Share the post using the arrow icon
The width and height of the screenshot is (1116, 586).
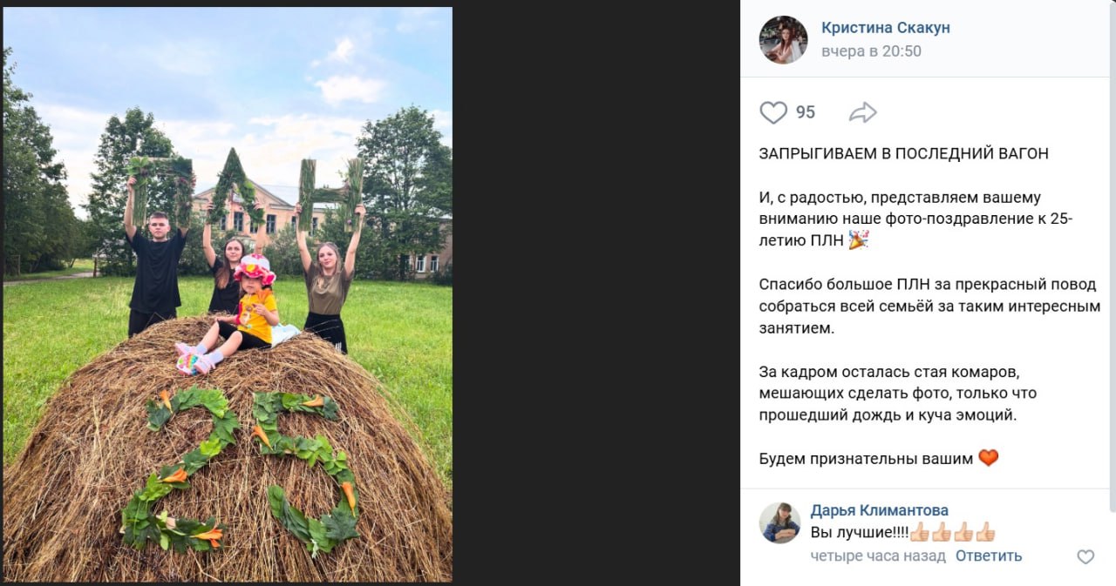pyautogui.click(x=862, y=112)
